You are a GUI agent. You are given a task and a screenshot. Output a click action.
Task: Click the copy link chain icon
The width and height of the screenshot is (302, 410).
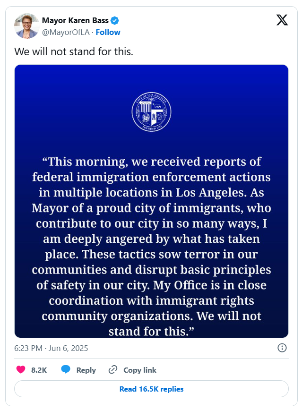113,370
